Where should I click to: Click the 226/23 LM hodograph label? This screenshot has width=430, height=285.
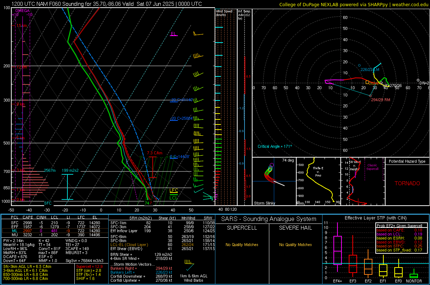point(370,70)
